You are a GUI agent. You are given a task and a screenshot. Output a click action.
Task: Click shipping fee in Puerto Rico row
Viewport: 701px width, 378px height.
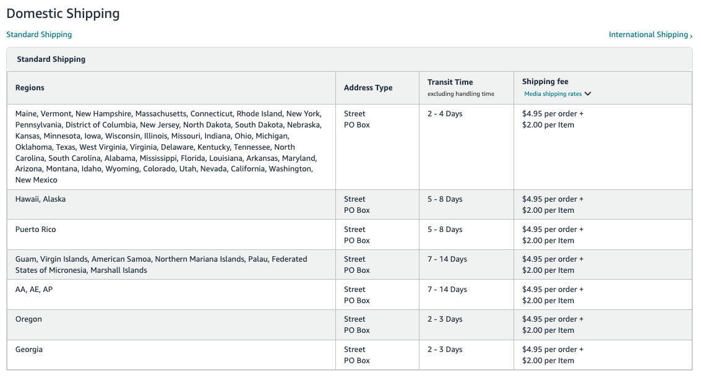pyautogui.click(x=553, y=235)
